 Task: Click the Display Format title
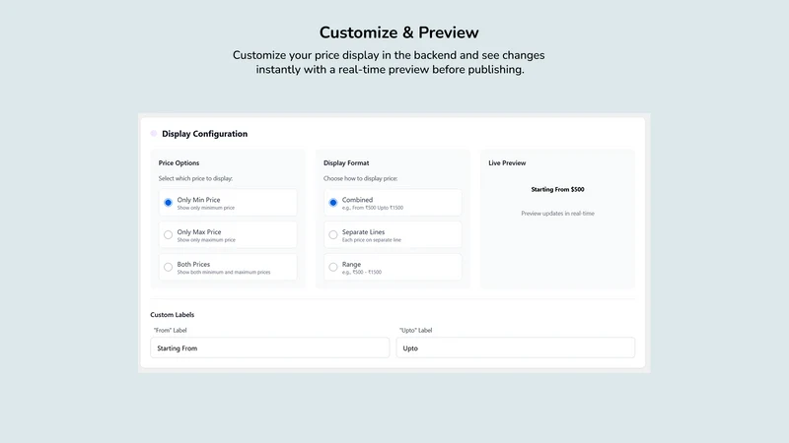(x=346, y=162)
